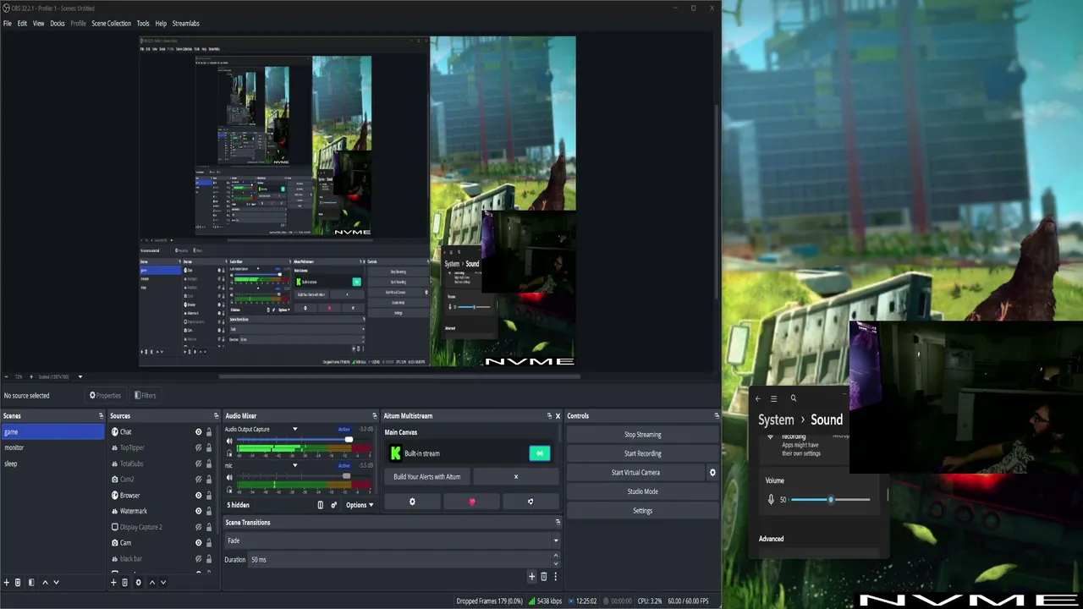Add a scene transition with plus icon
This screenshot has height=609, width=1083.
(532, 576)
